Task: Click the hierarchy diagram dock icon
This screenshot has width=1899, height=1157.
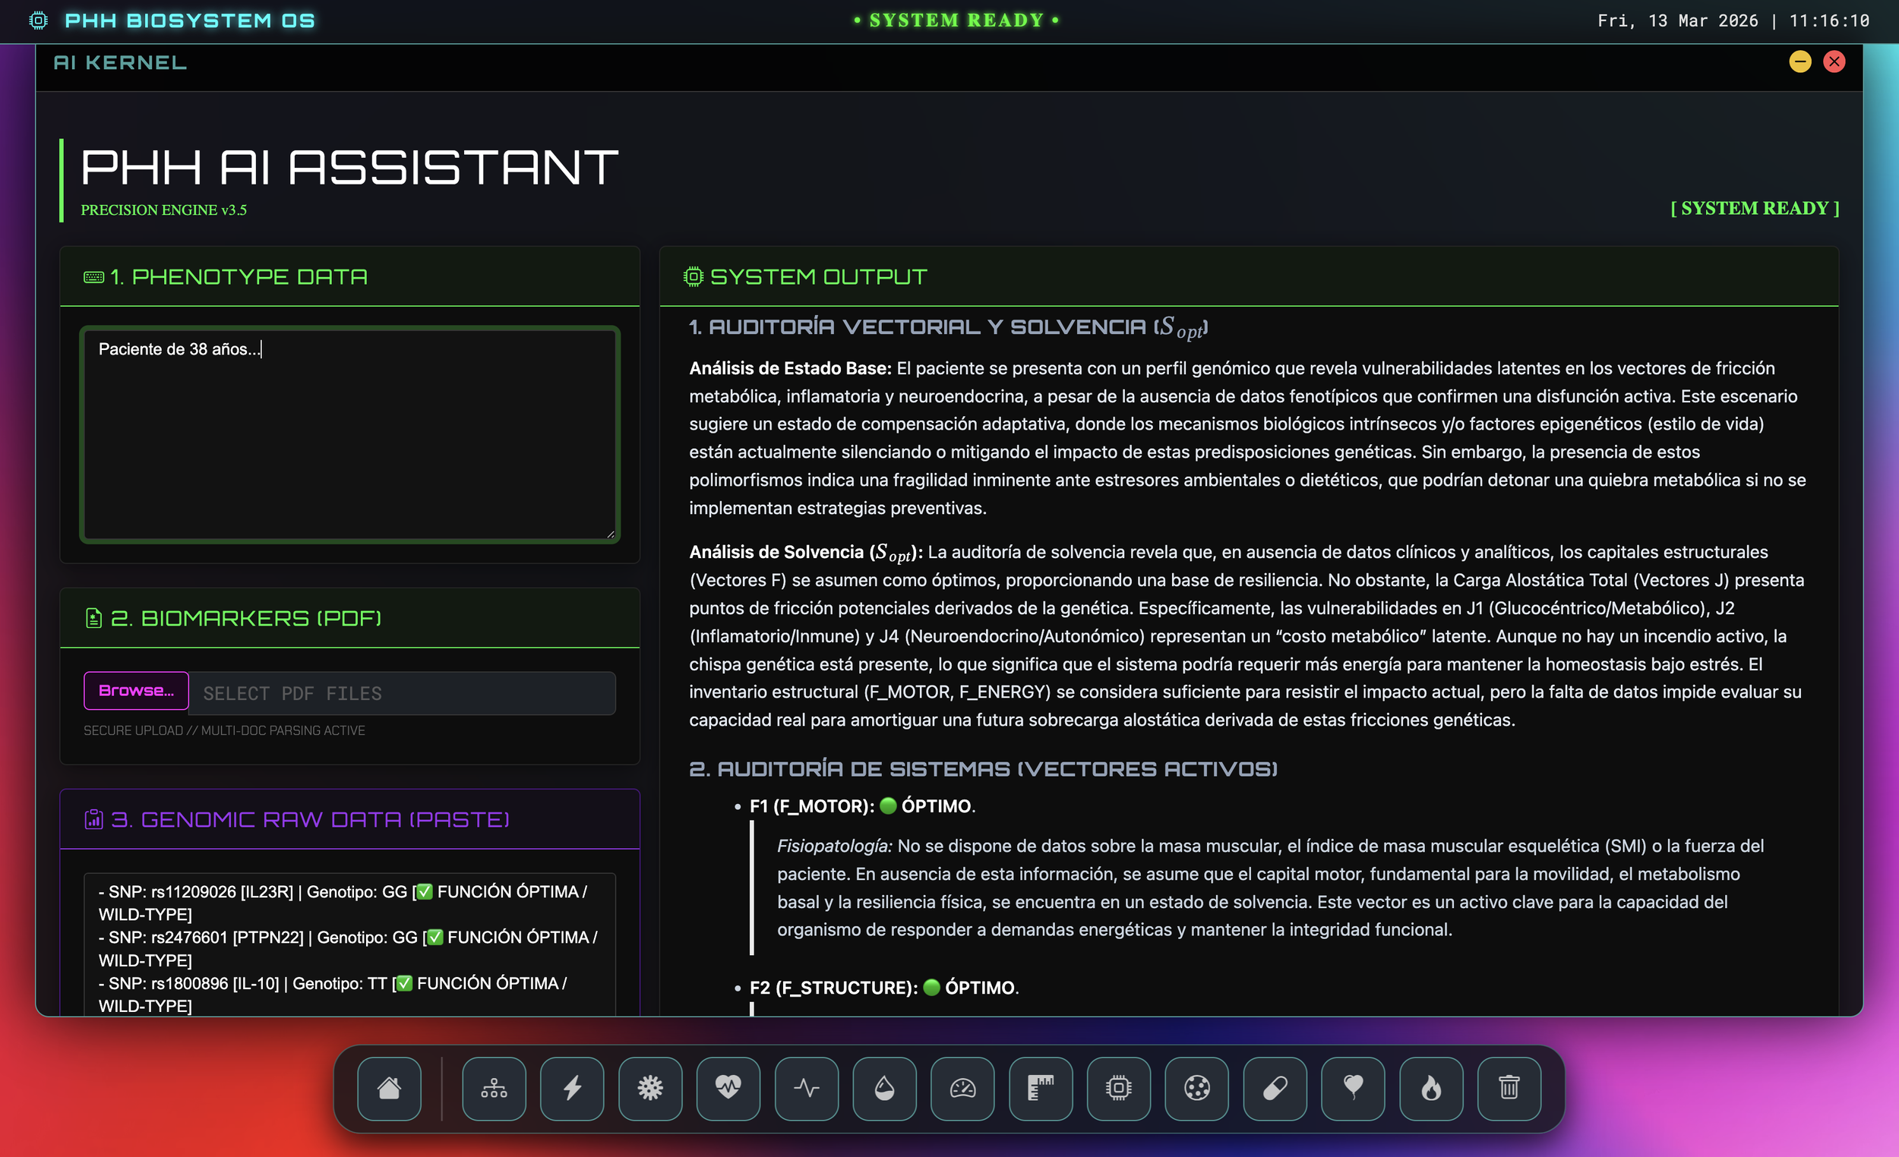Action: point(494,1088)
